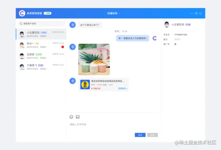Click the green tag on 区欧欧
This screenshot has width=221, height=150.
click(38, 55)
